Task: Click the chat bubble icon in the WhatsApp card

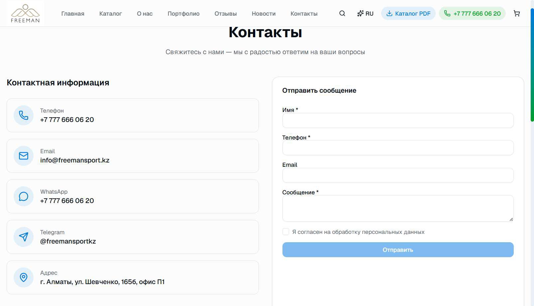Action: 24,196
